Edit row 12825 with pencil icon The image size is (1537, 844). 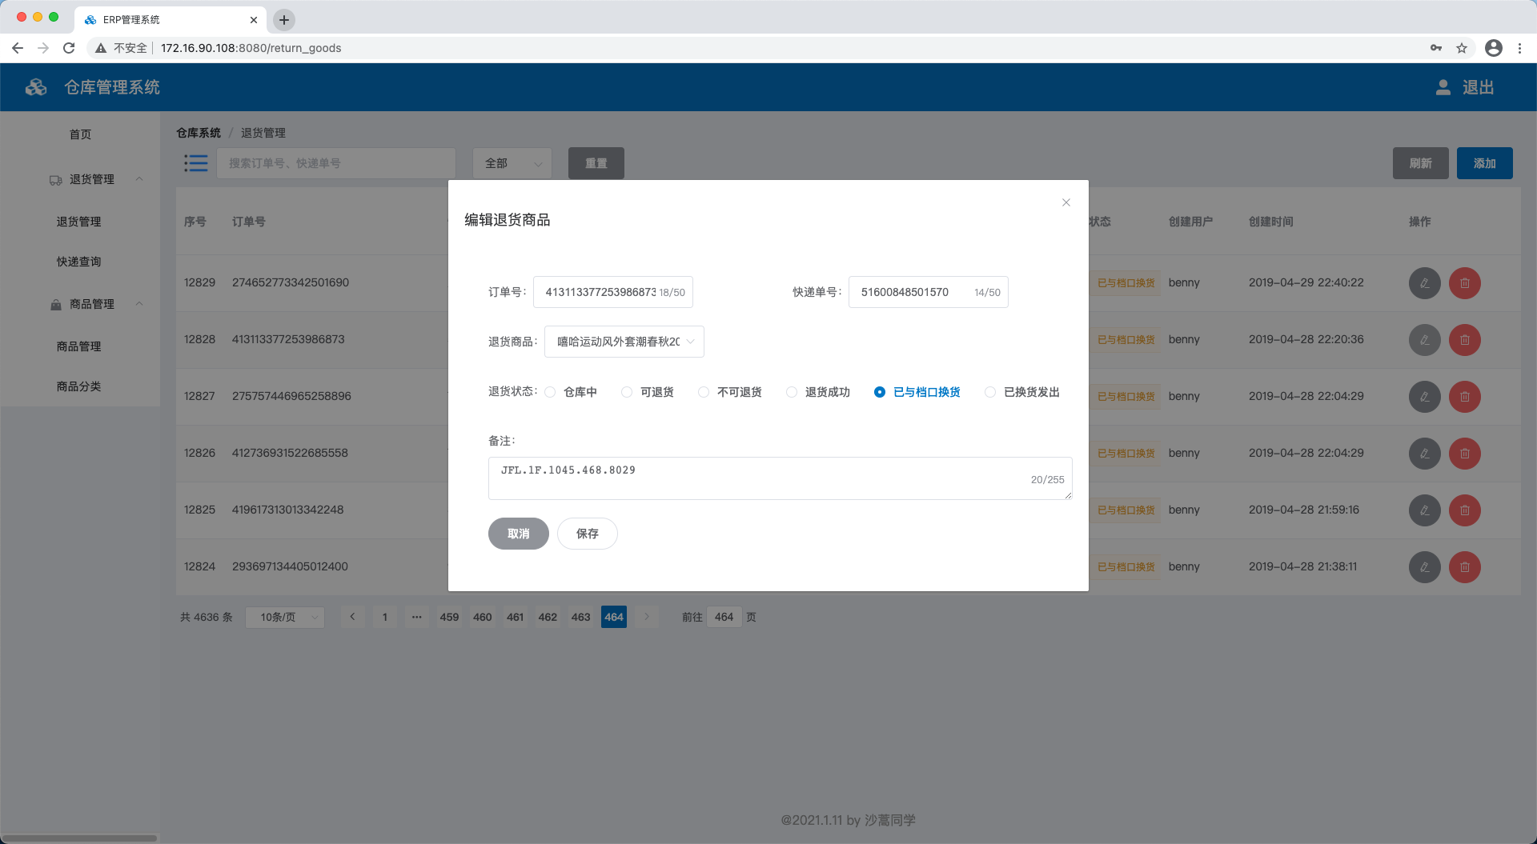click(1425, 510)
